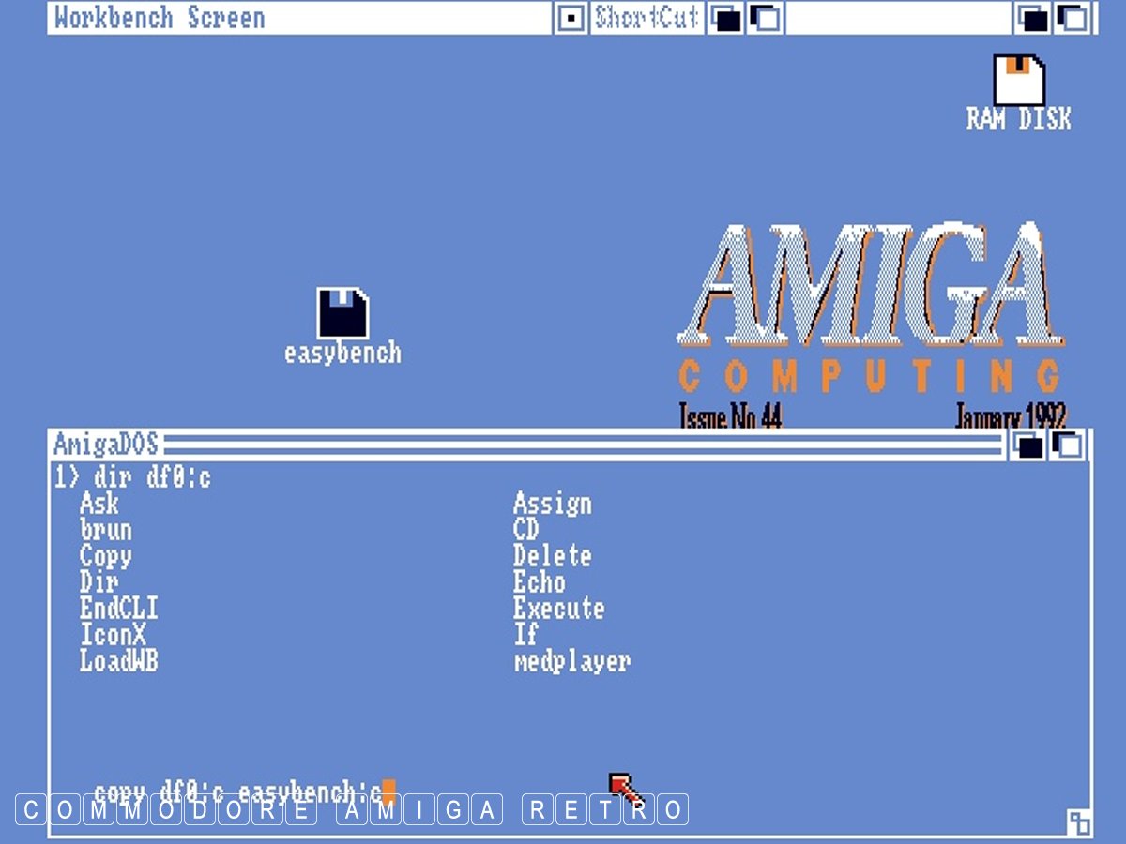Click the medplayer entry in directory listing

pos(571,661)
